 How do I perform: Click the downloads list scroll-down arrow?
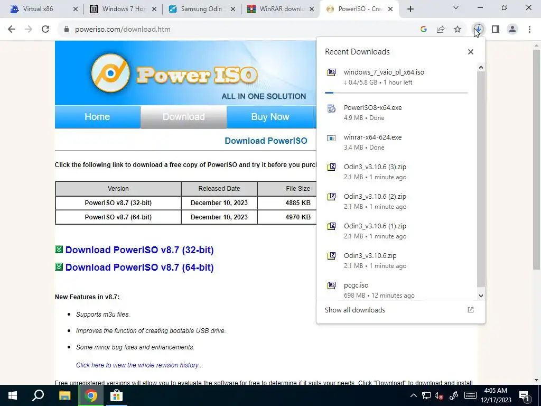pyautogui.click(x=481, y=296)
